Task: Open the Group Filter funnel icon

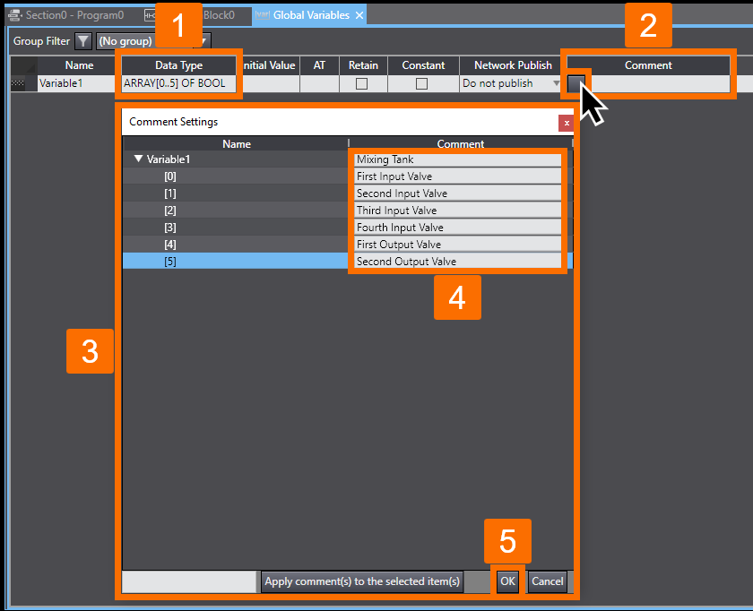Action: (x=82, y=41)
